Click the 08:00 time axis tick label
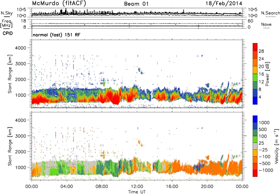280x194 pixels. 102,187
